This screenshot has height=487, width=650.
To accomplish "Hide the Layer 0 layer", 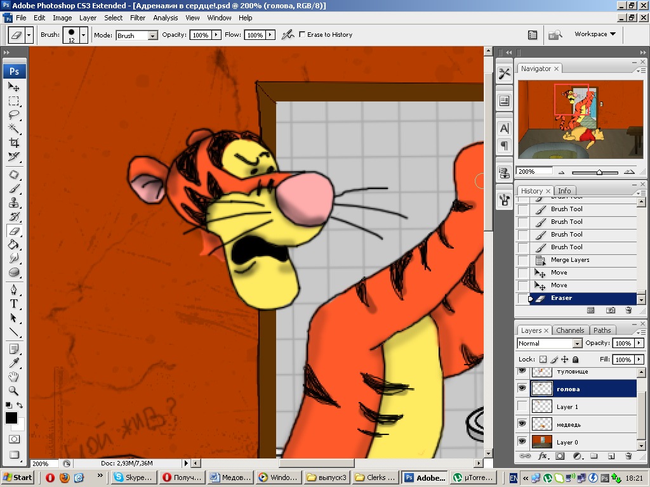I will pos(522,442).
